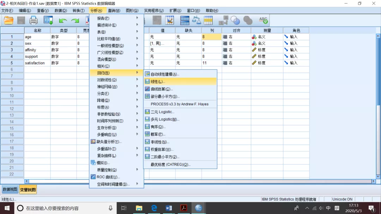Run PROCESS v3.3 by Andrew F. Hayes
381x214 pixels.
click(180, 104)
